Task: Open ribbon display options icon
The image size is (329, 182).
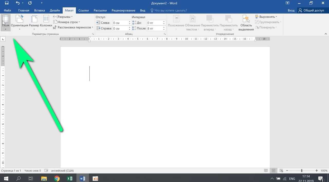Action: [287, 3]
